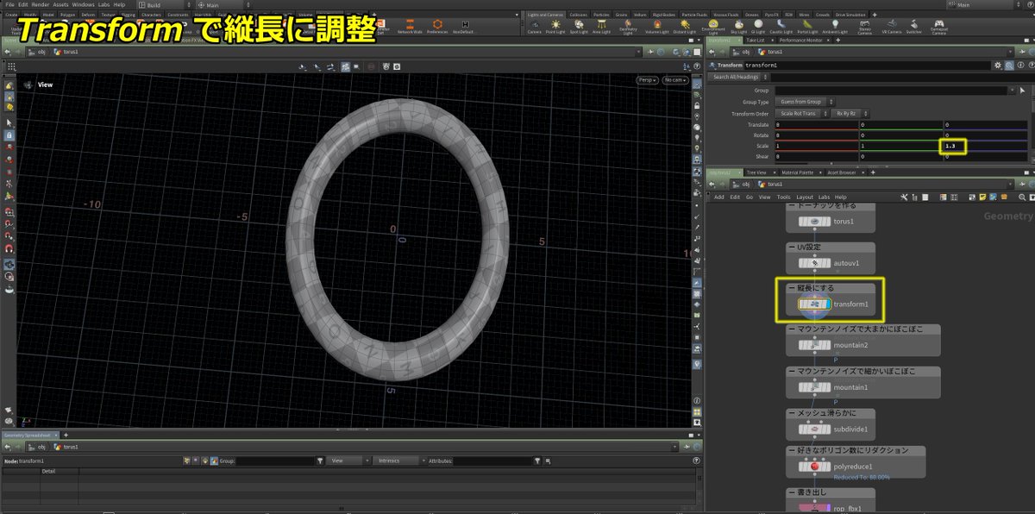Click the GI Light tool
This screenshot has width=1035, height=514.
coord(758,28)
